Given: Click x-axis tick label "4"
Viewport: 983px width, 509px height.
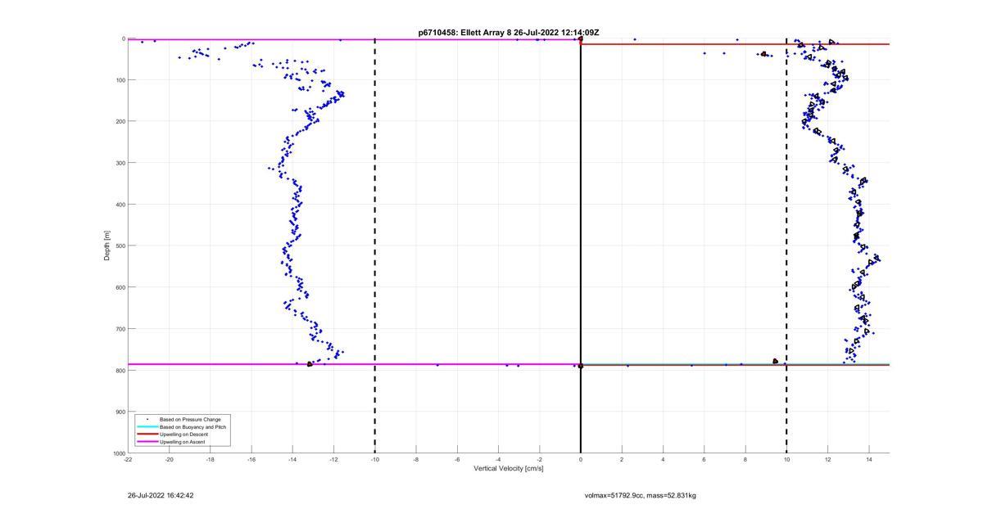Looking at the screenshot, I should [663, 459].
